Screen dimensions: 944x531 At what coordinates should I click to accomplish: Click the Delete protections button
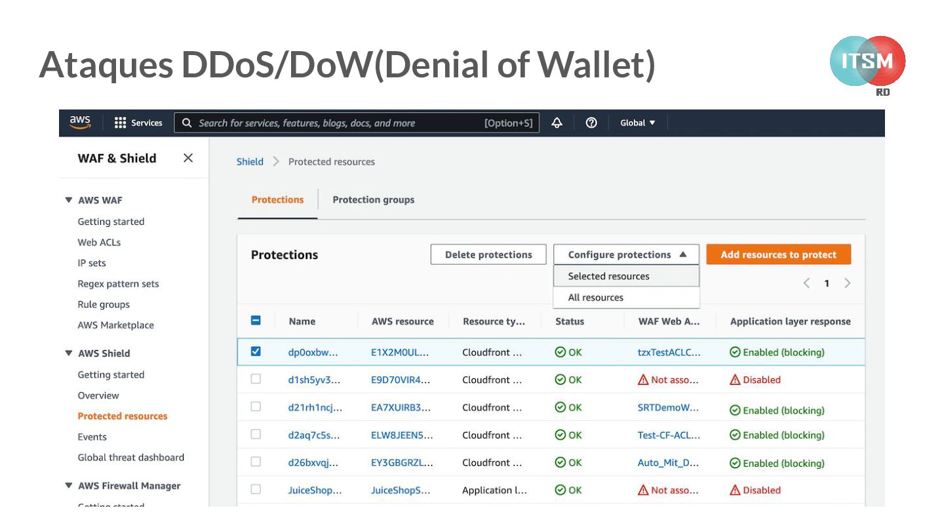tap(488, 254)
